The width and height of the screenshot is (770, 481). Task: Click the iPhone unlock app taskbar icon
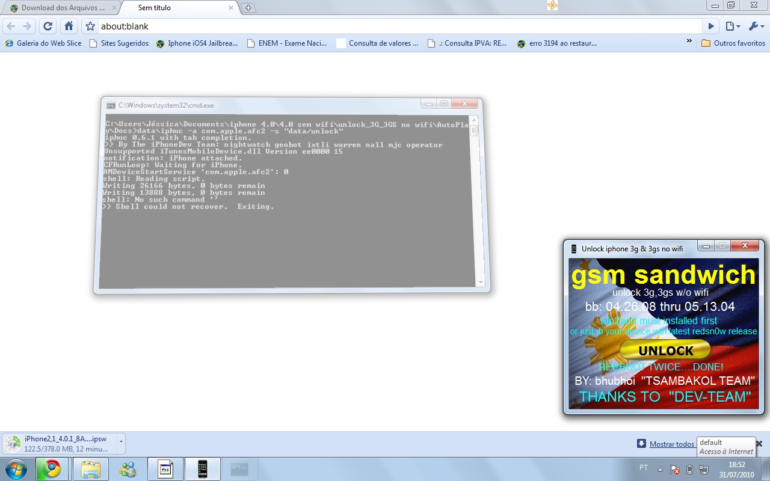tap(203, 469)
